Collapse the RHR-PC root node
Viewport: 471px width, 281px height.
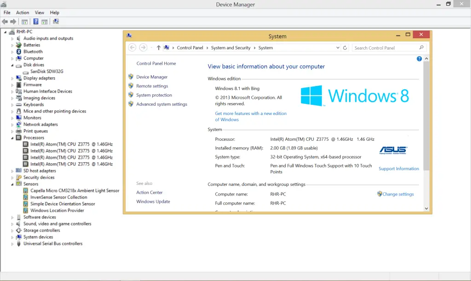(x=6, y=32)
